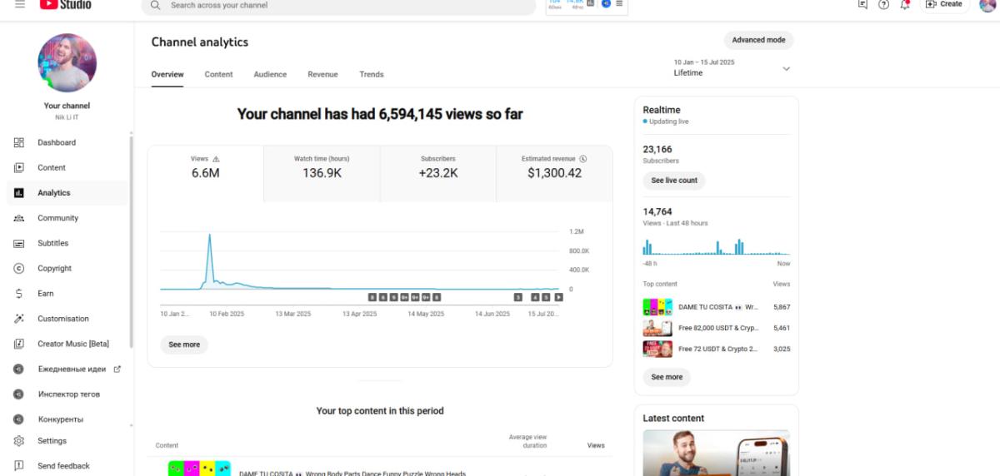Image resolution: width=1000 pixels, height=476 pixels.
Task: Click the DAME TU COSITA thumbnail in top content table
Action: click(x=199, y=469)
